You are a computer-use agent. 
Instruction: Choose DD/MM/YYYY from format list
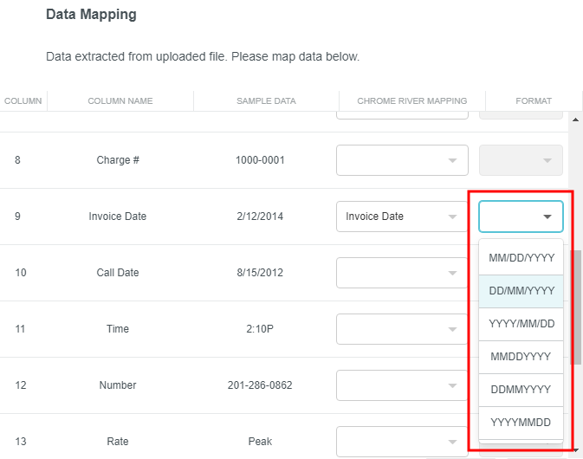[x=521, y=291]
